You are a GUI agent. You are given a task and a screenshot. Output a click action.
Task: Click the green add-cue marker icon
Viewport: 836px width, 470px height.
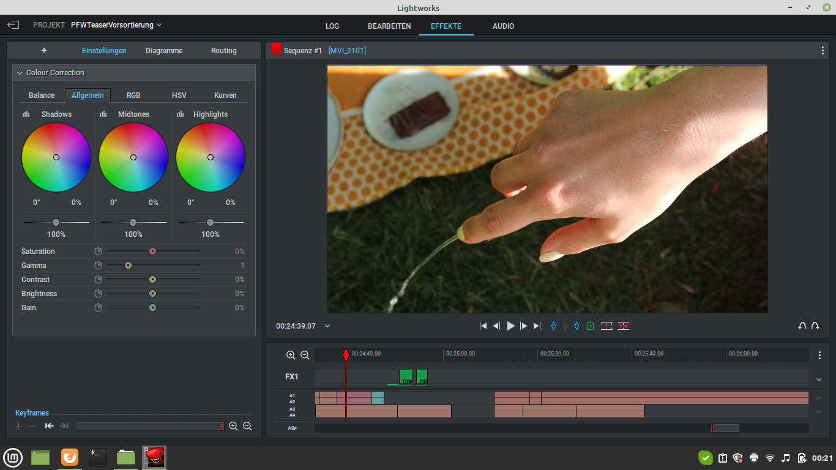[x=590, y=326]
